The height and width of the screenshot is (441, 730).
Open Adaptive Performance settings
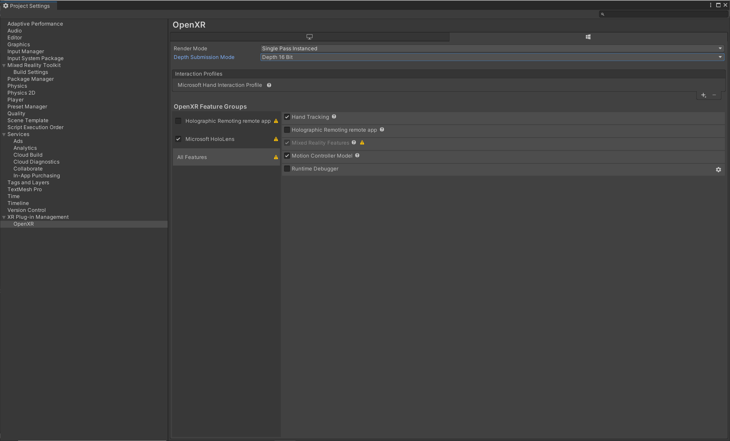[x=35, y=24]
